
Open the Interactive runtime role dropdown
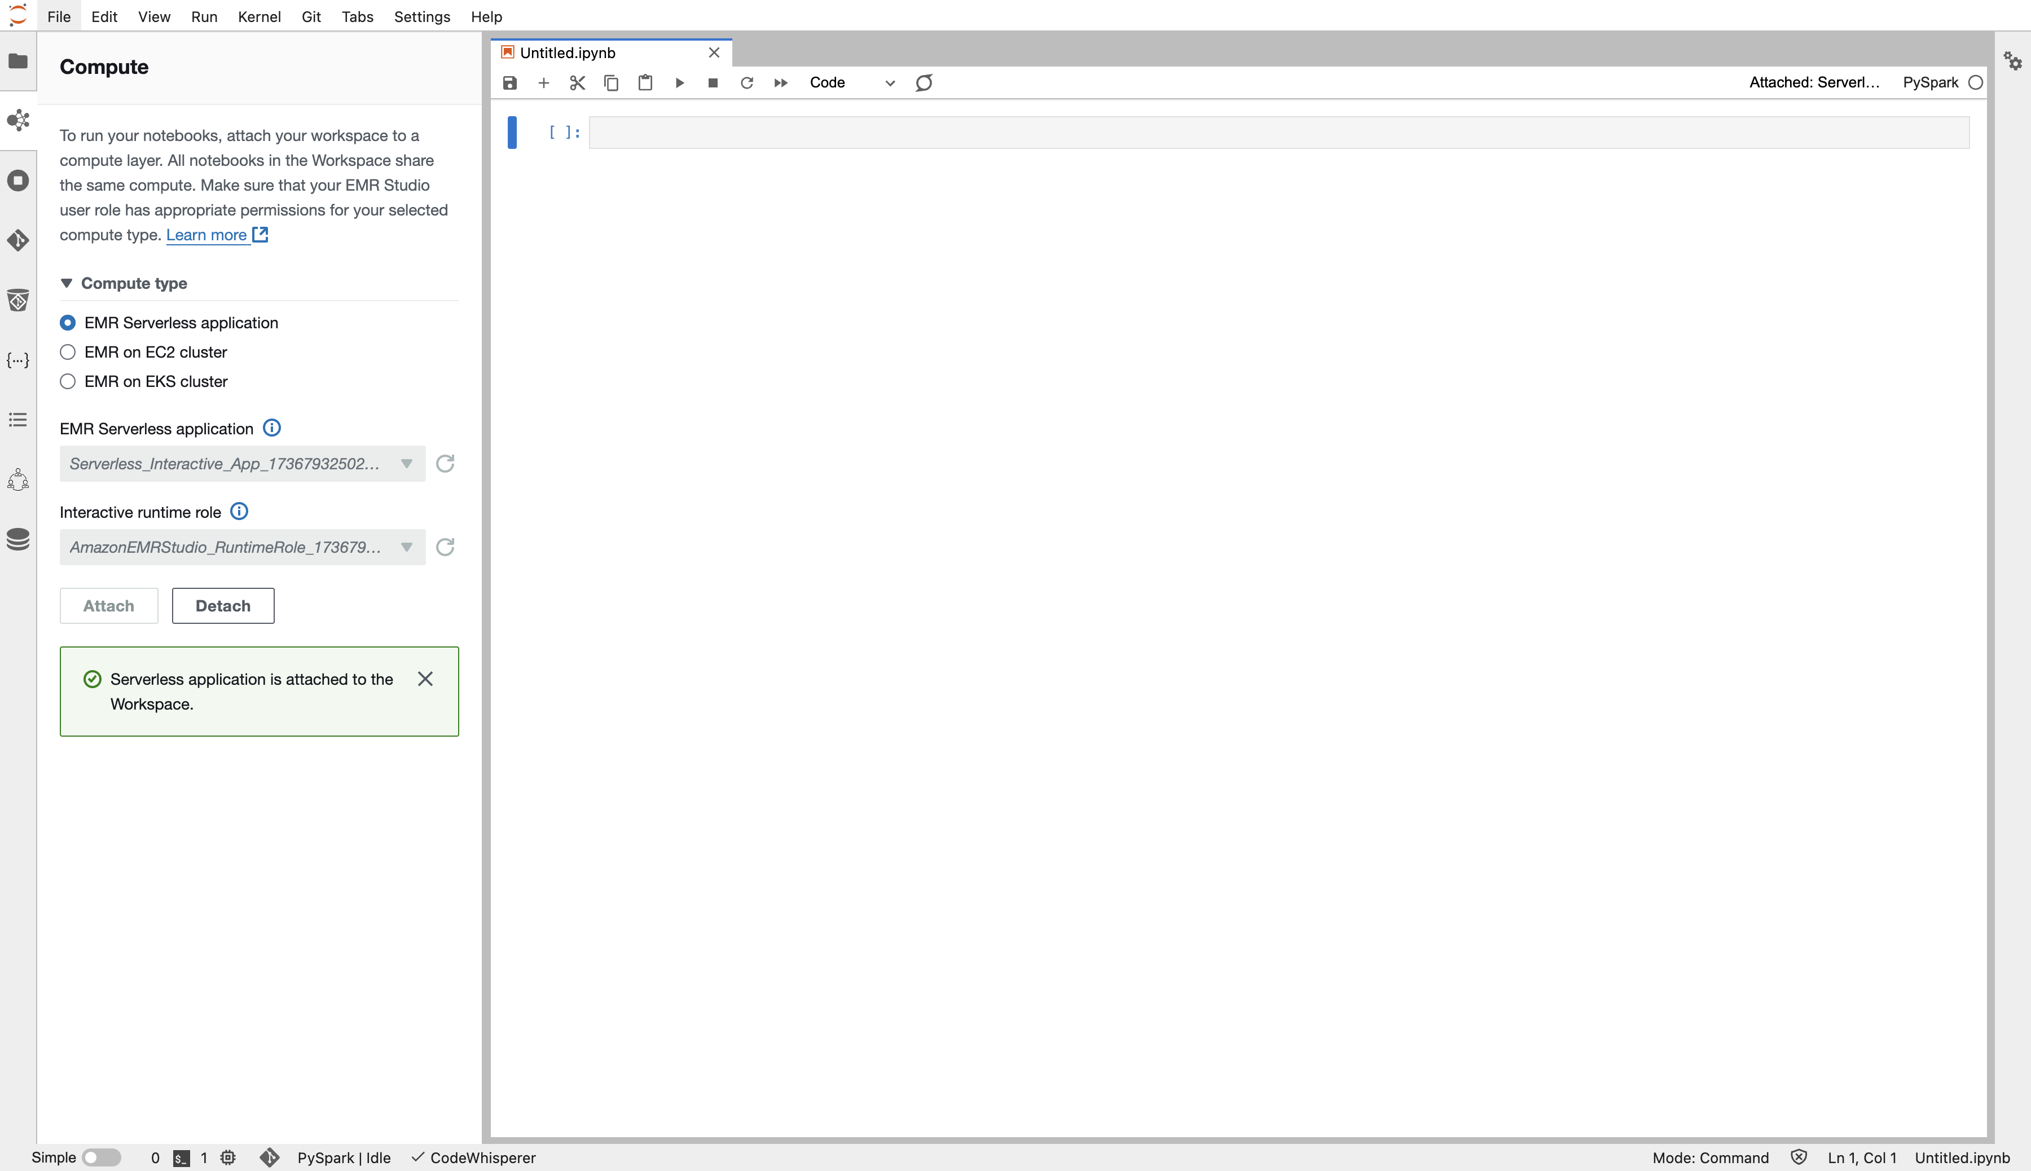[242, 547]
